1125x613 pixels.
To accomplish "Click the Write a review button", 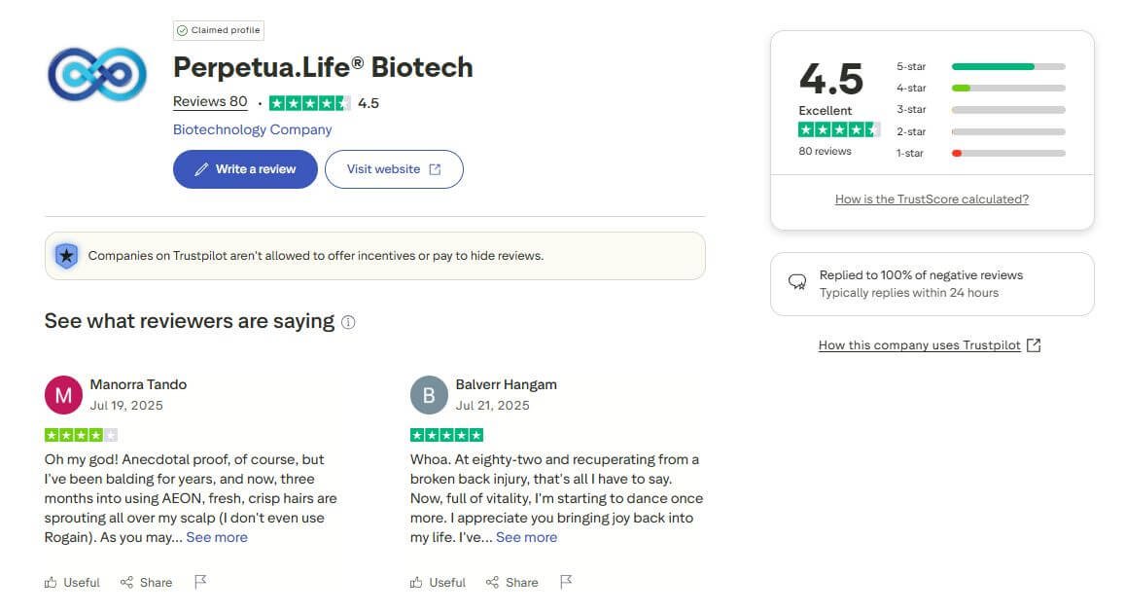I will point(245,169).
